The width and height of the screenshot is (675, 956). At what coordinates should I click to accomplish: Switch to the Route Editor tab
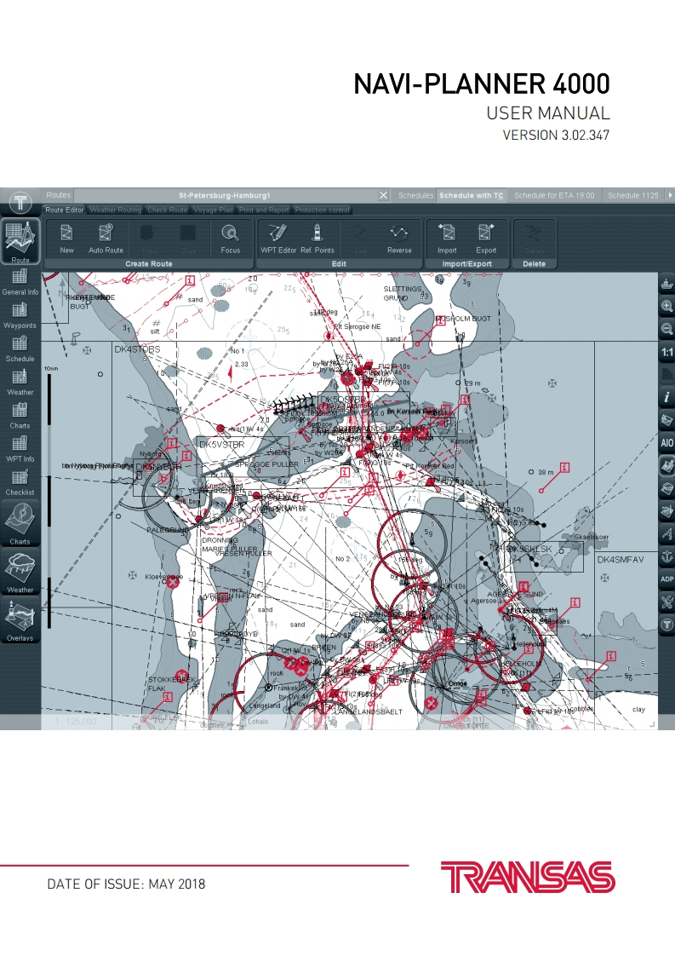[65, 210]
